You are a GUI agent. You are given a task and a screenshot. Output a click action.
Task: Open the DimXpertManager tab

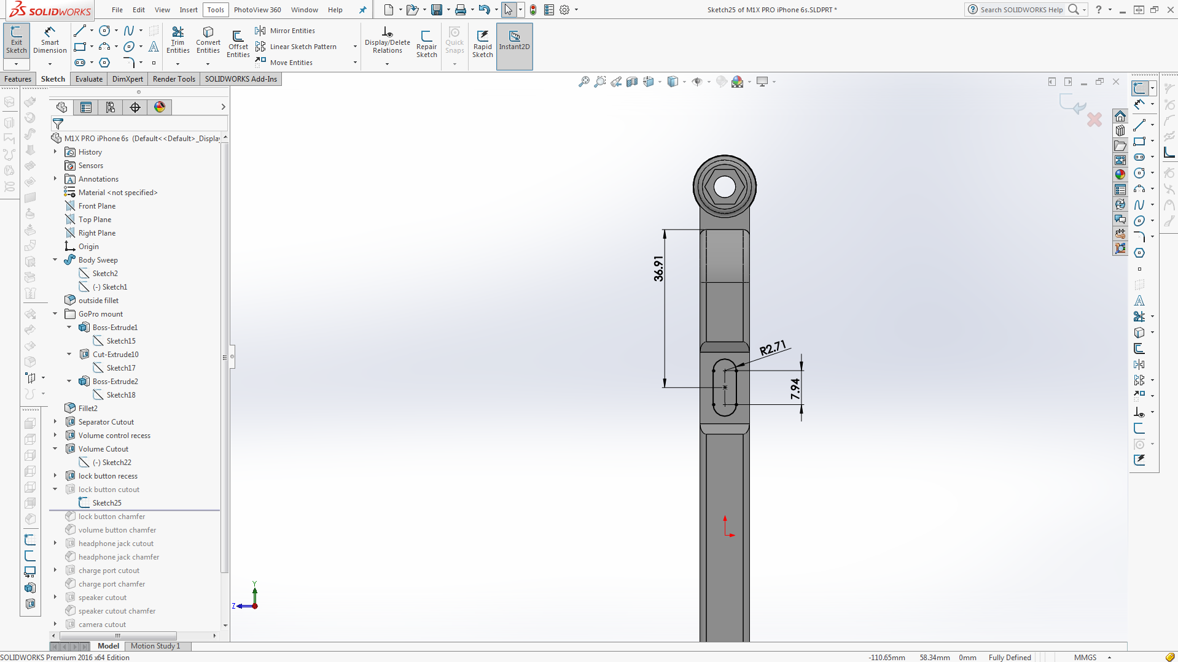135,107
